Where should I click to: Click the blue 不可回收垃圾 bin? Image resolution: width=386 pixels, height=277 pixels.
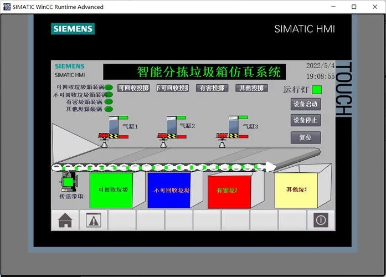(x=169, y=191)
